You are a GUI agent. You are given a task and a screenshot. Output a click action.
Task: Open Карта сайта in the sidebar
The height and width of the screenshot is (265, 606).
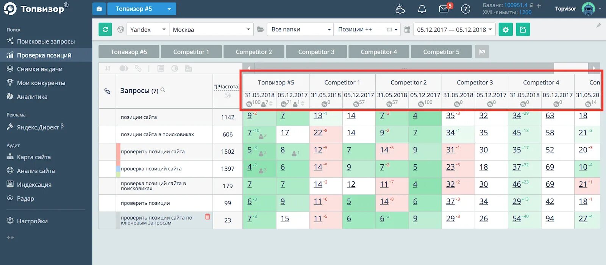click(46, 157)
